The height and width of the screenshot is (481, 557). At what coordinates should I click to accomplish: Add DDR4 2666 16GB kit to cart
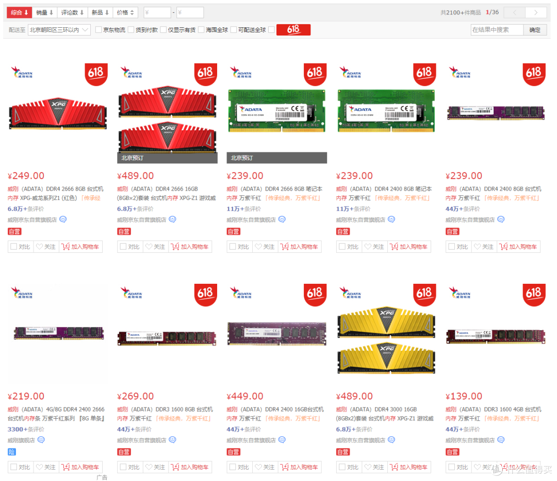click(x=190, y=247)
